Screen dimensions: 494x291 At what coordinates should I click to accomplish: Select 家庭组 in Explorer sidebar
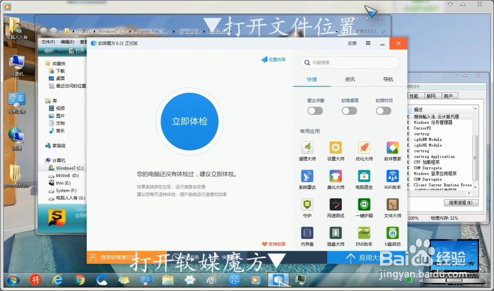tap(55, 145)
